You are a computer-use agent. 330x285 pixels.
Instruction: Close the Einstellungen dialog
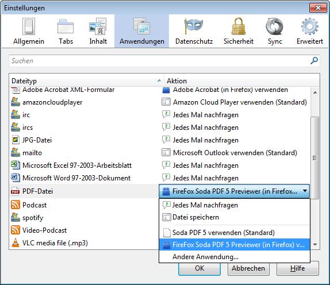[x=319, y=8]
